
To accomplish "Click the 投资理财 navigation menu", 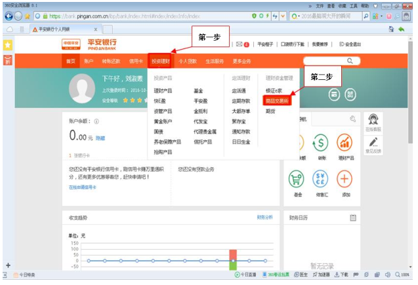I will coord(161,61).
